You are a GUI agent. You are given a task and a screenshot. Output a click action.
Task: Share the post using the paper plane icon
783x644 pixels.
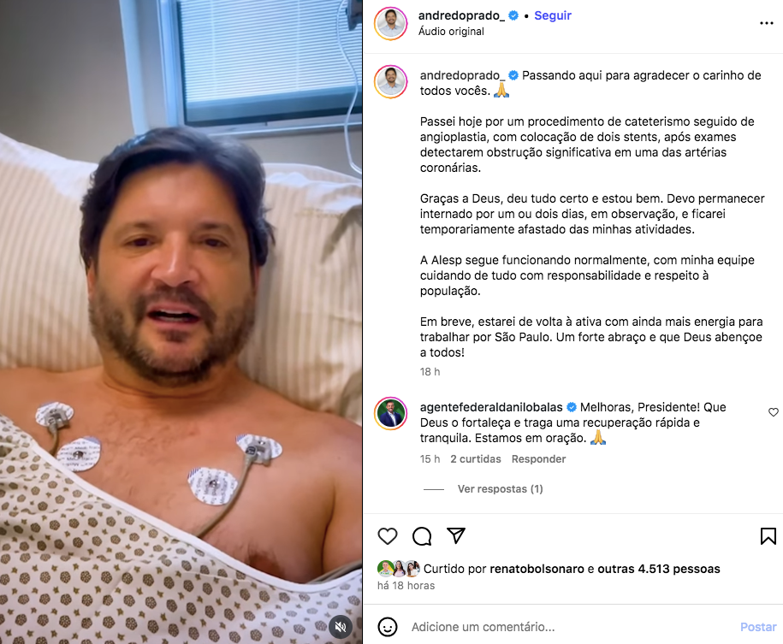pos(456,535)
